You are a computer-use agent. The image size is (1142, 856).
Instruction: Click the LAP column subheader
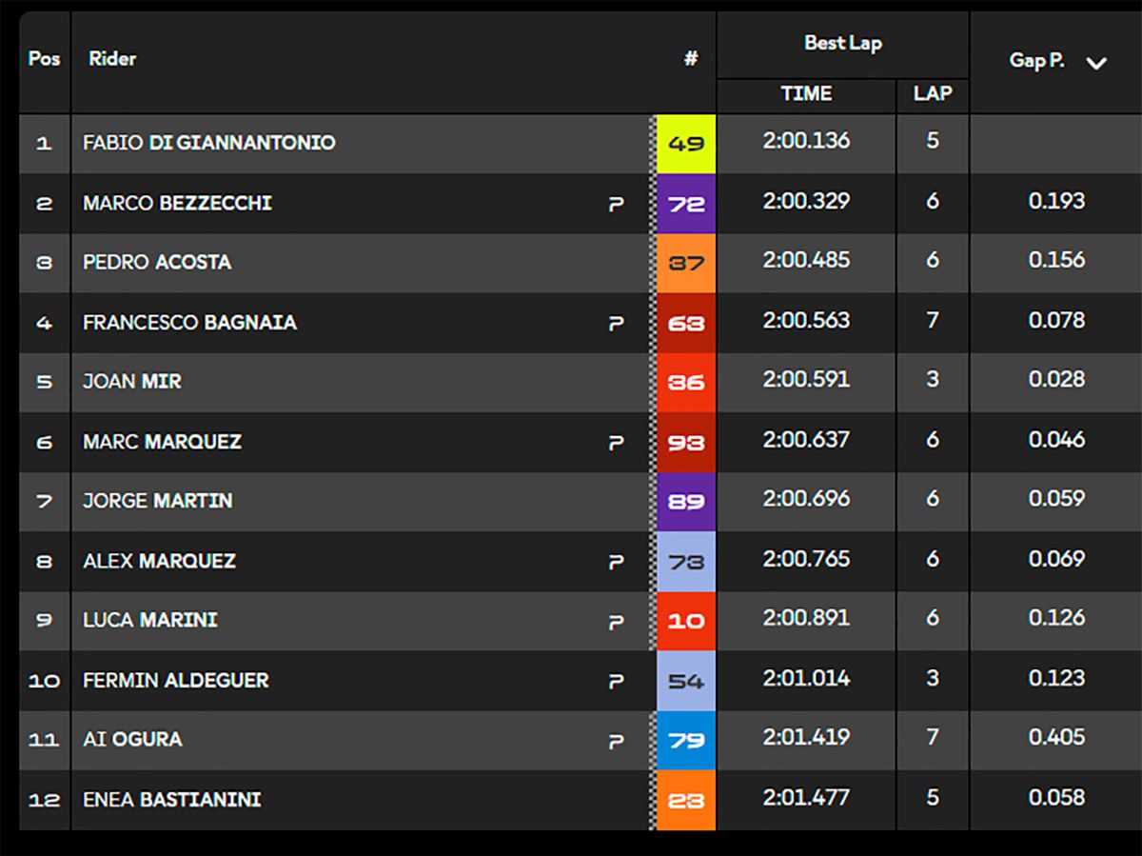(932, 93)
